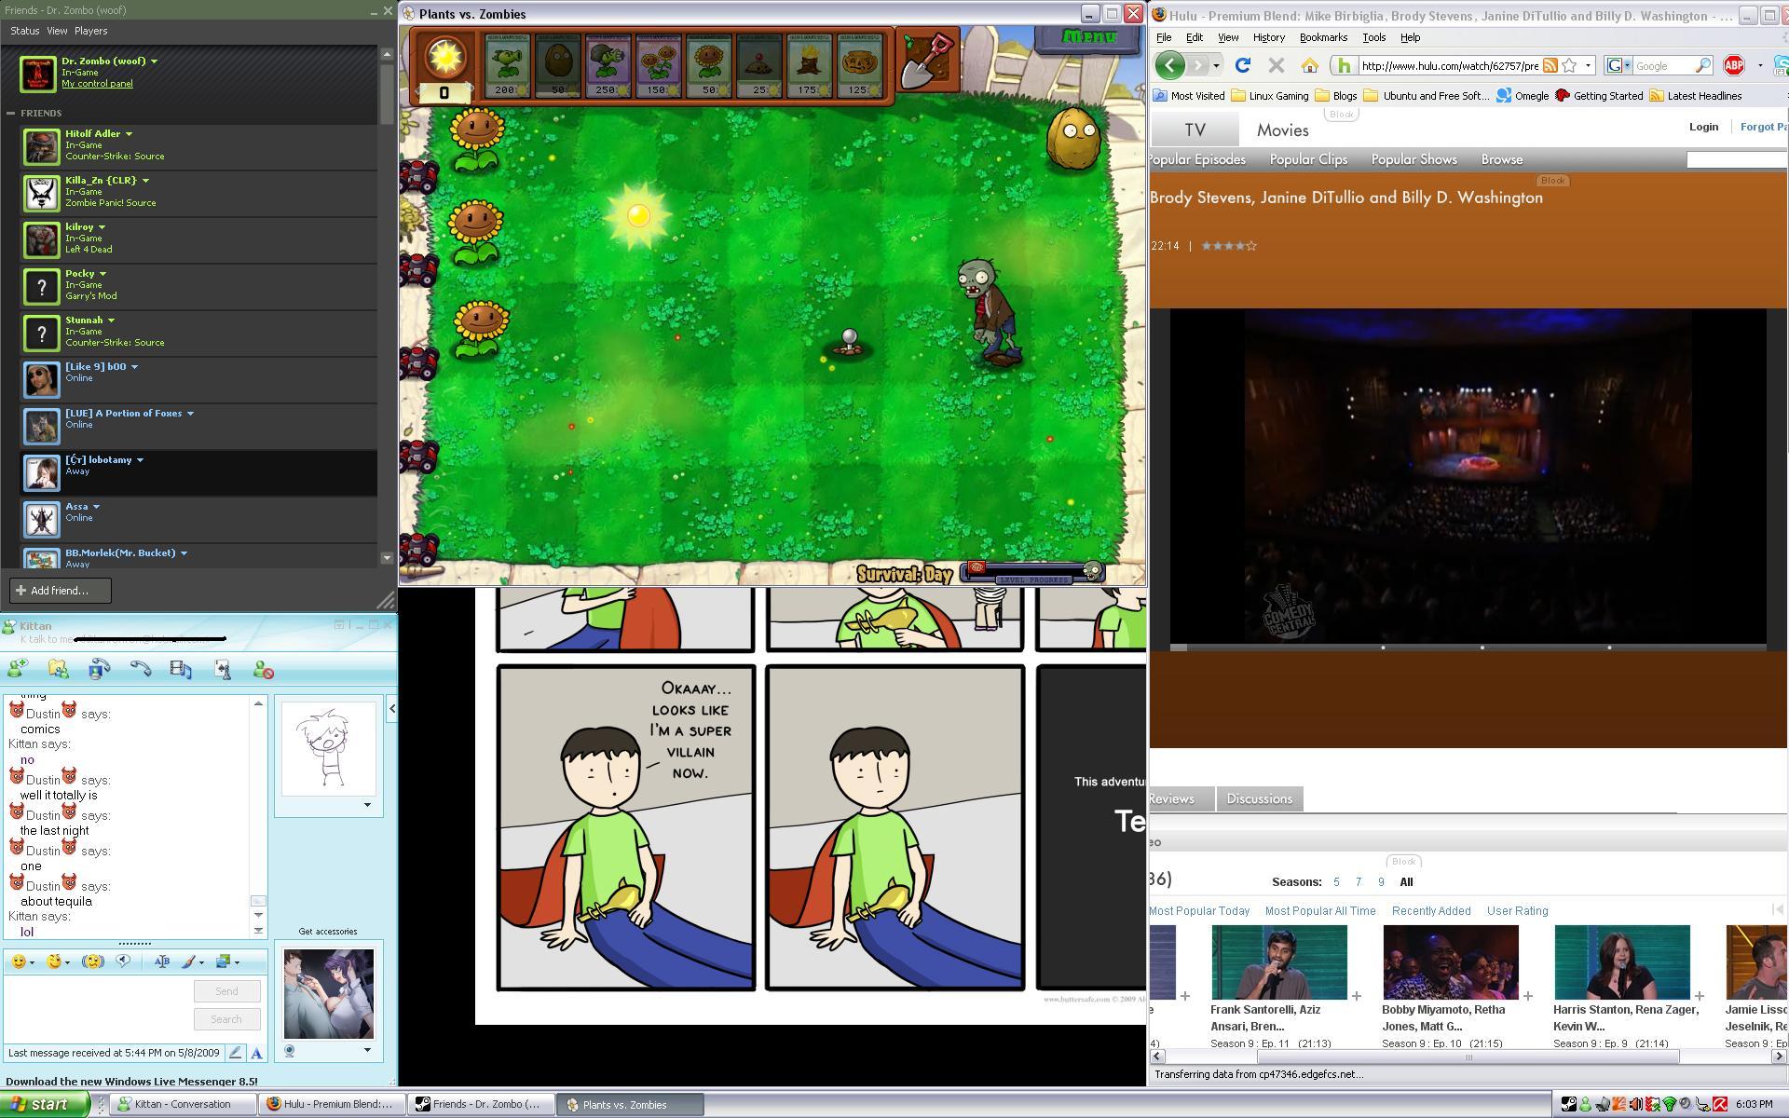Expand Dr. Zombo (woof) status dropdown arrow
The image size is (1789, 1118).
click(154, 61)
